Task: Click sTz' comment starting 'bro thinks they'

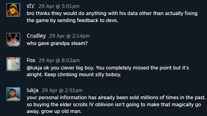Action: pos(112,17)
